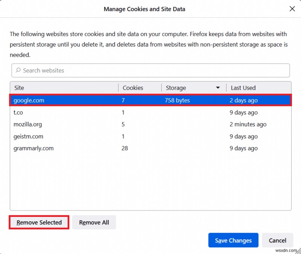Screen dimensions: 301x254
Task: Sort by the Cookies column header
Action: click(x=133, y=87)
